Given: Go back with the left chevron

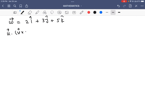Looking at the screenshot, I should tap(3, 6).
